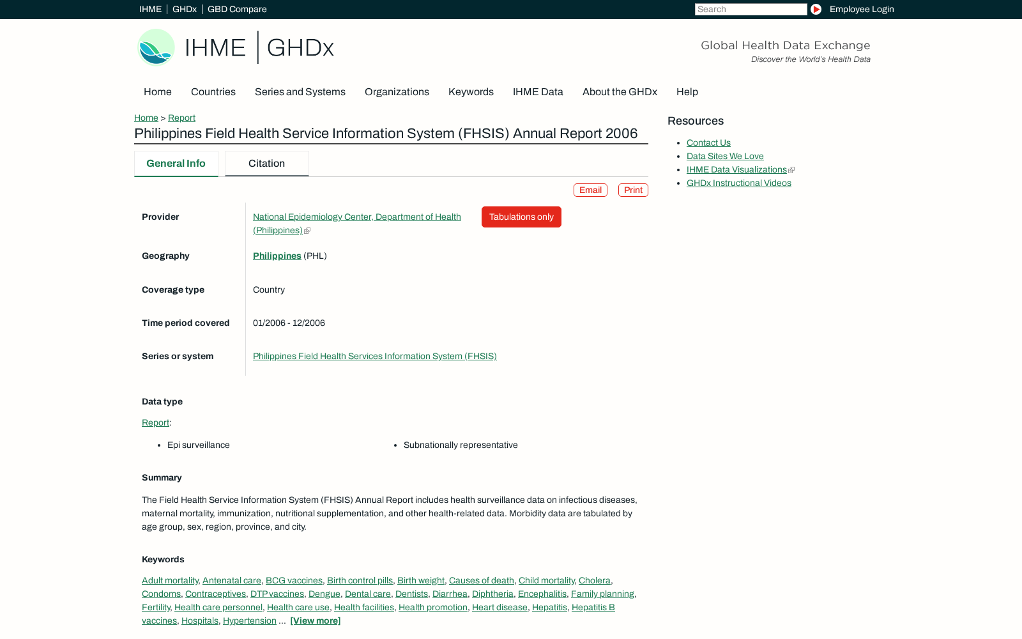Open Diarrhea keyword link
The image size is (1022, 639).
click(x=450, y=594)
